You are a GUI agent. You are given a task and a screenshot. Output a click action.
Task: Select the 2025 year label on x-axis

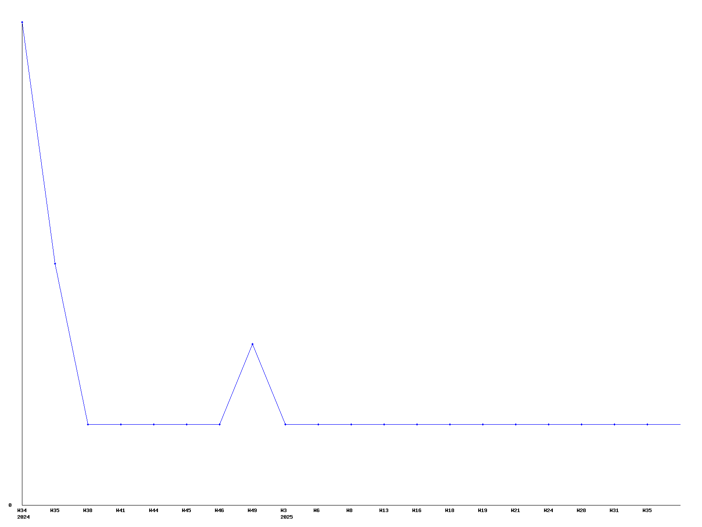[287, 517]
